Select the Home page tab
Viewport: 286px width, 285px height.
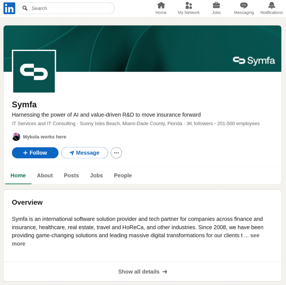18,175
